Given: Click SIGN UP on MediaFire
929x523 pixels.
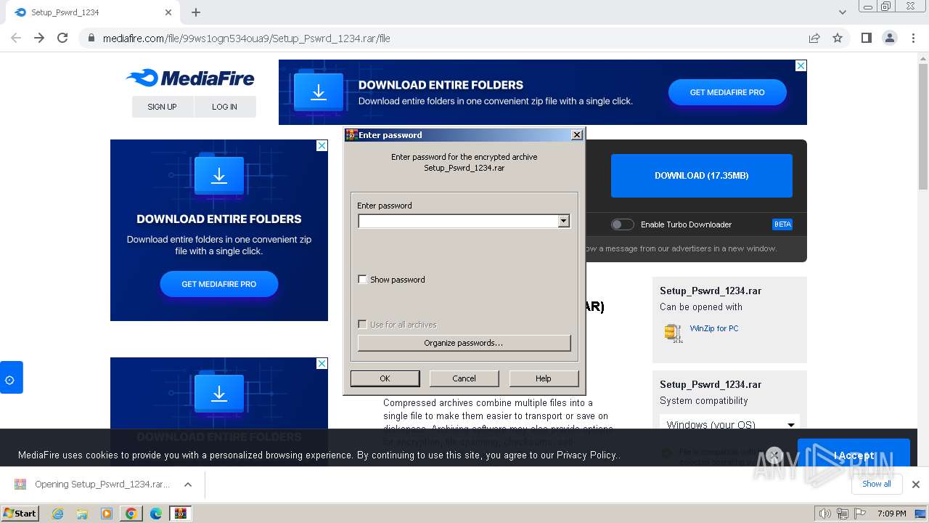Looking at the screenshot, I should [162, 107].
